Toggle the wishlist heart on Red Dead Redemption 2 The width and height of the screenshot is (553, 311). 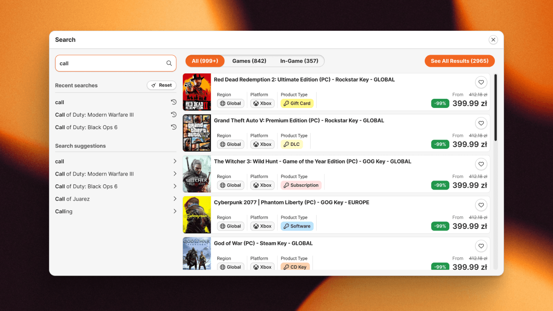click(481, 82)
